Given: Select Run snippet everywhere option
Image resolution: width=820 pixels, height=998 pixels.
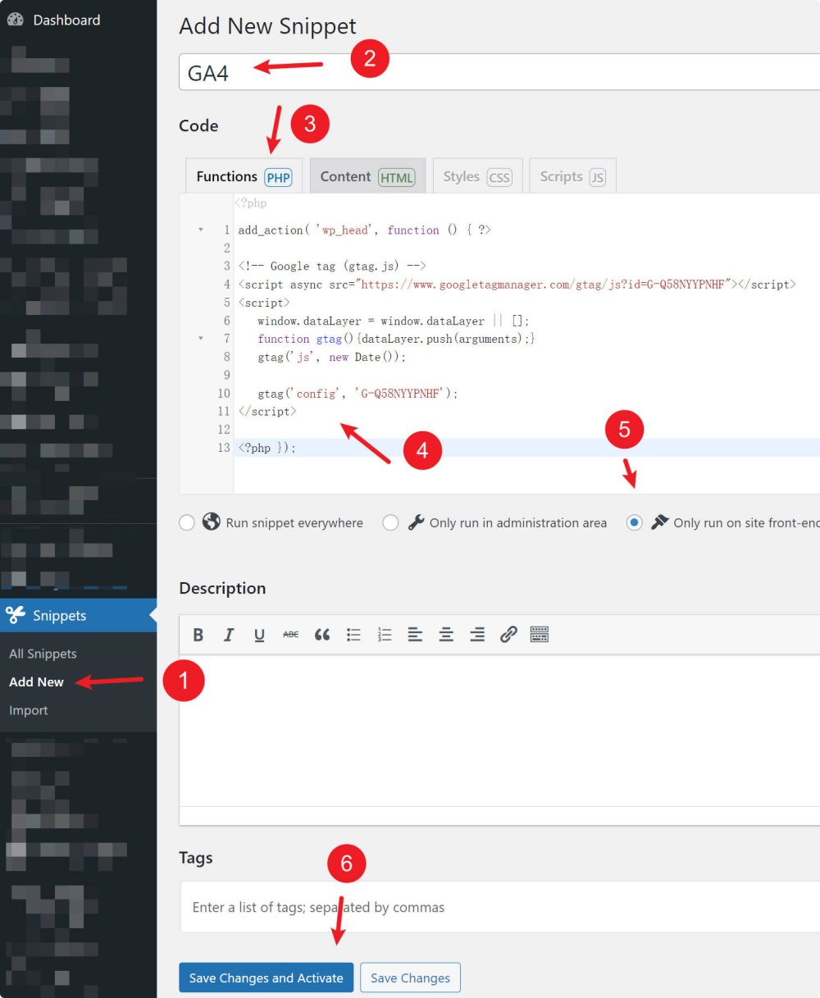Looking at the screenshot, I should [x=187, y=522].
